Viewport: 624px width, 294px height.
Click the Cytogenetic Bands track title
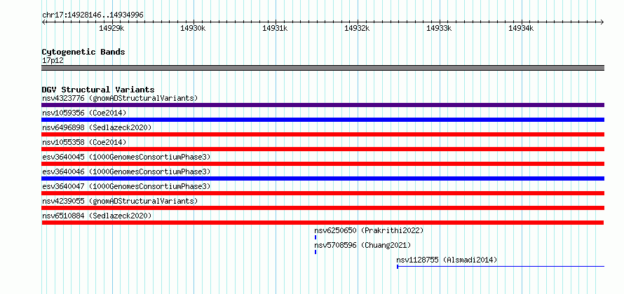click(x=83, y=52)
